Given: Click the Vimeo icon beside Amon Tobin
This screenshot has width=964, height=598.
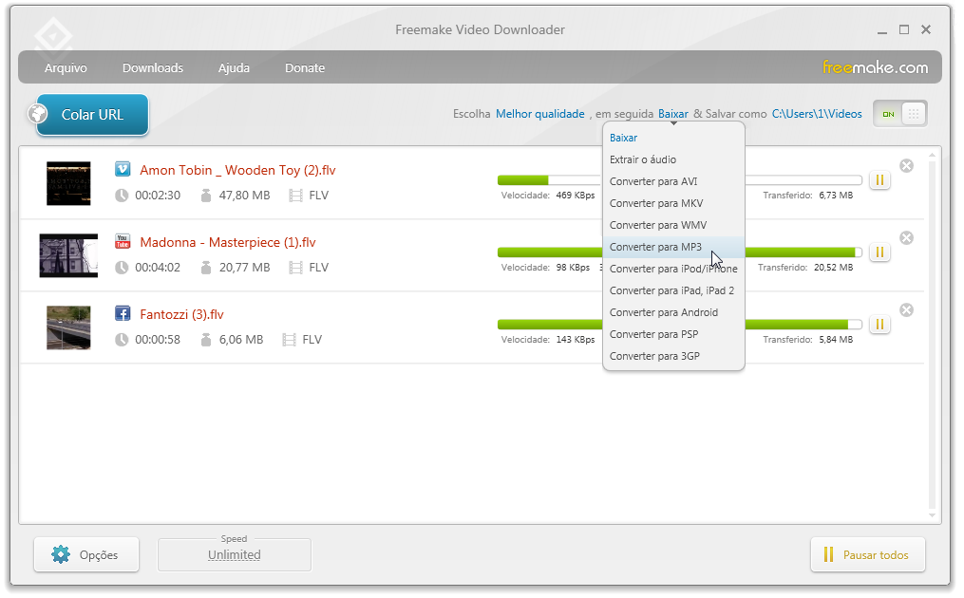Looking at the screenshot, I should 123,169.
